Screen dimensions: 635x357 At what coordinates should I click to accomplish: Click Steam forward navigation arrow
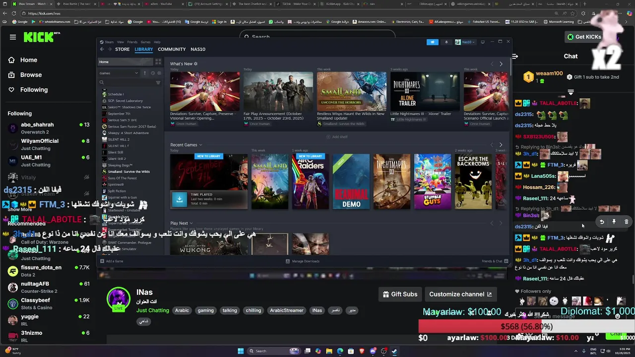coord(110,49)
